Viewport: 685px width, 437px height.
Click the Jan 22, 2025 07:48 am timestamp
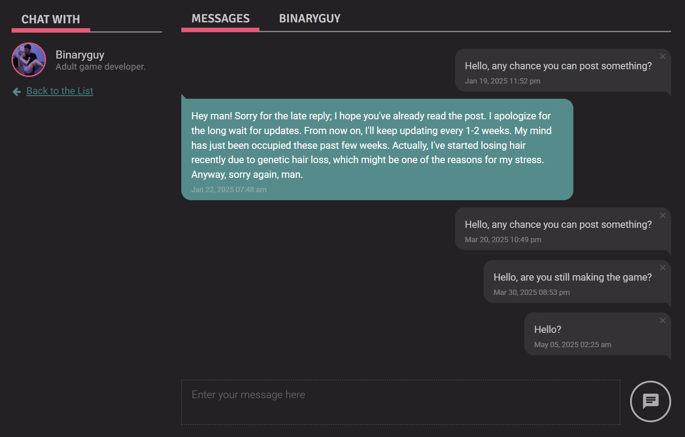(x=229, y=189)
